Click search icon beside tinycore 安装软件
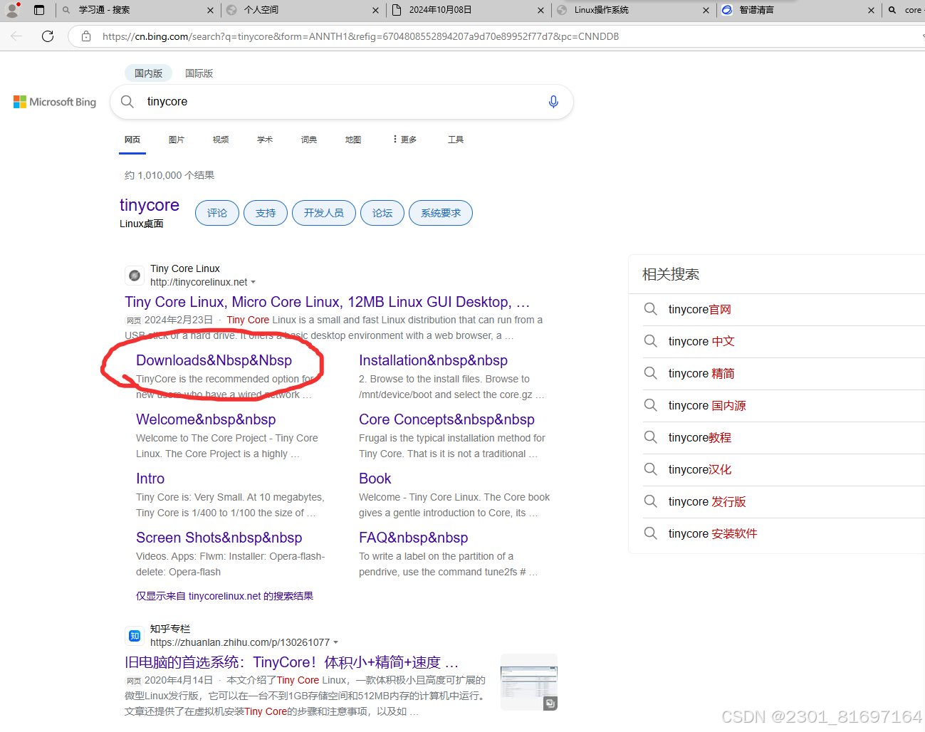 tap(650, 533)
